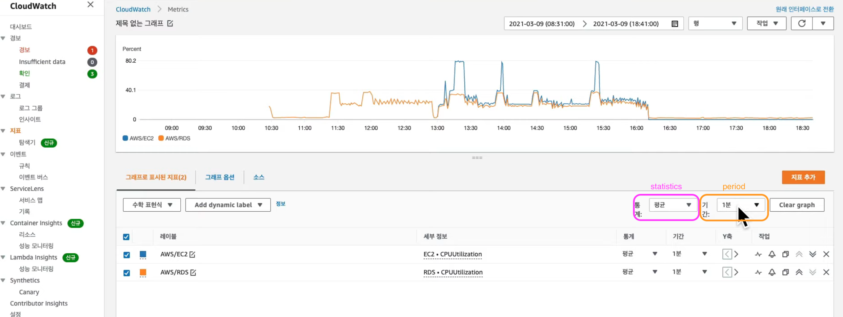
Task: Open the 행 graph type dropdown
Action: [715, 23]
